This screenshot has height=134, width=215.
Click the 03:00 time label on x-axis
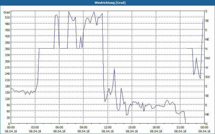pyautogui.click(x=35, y=128)
